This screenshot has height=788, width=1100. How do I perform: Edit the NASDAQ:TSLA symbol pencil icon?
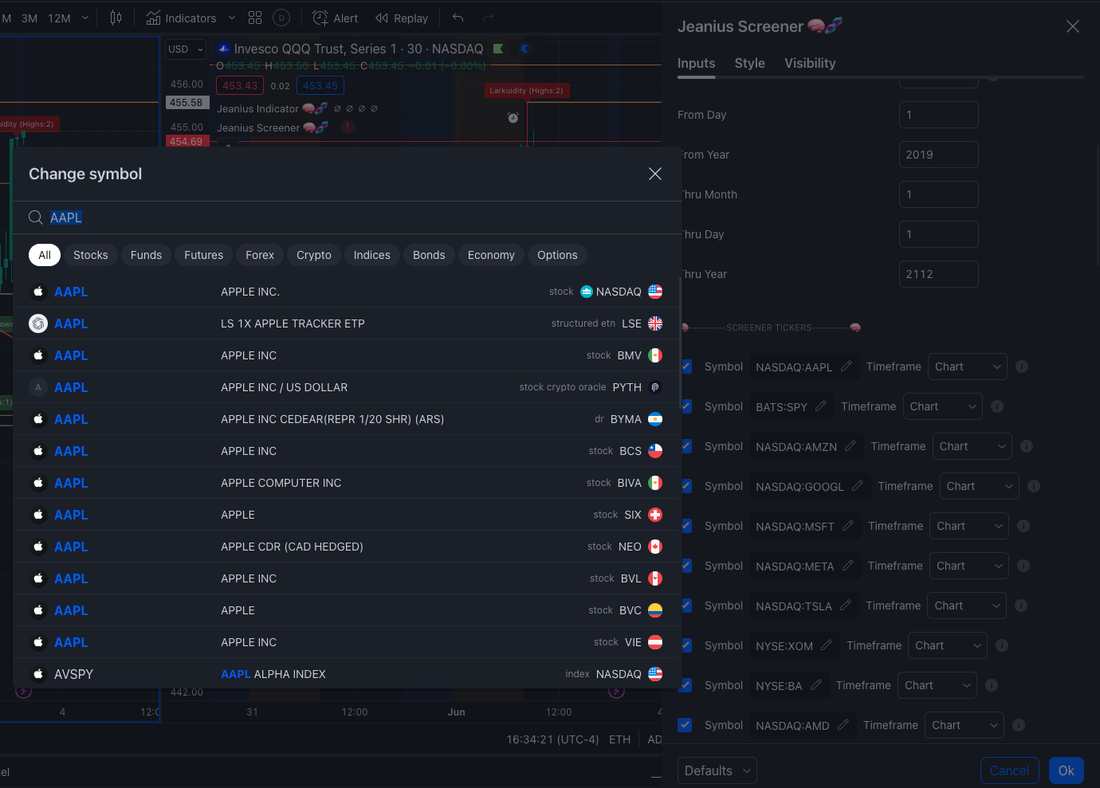tap(846, 606)
